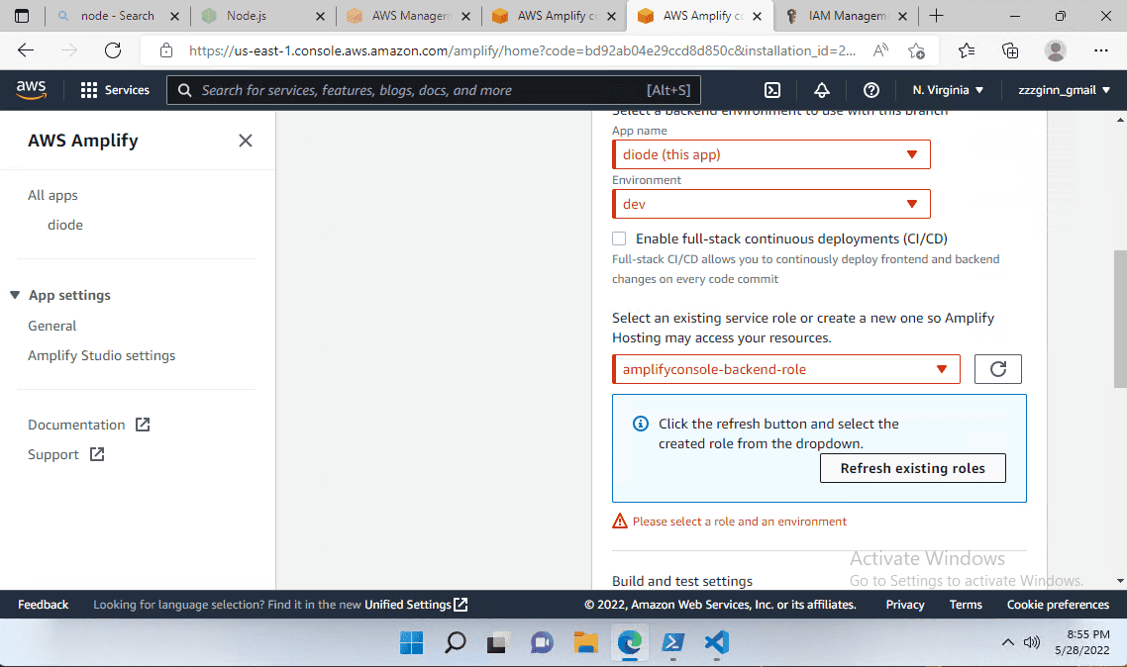
Task: Open Visual Studio Code from taskbar
Action: (717, 642)
